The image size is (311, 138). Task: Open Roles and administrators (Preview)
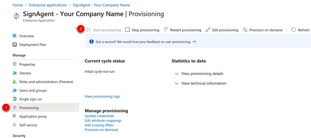point(46,82)
